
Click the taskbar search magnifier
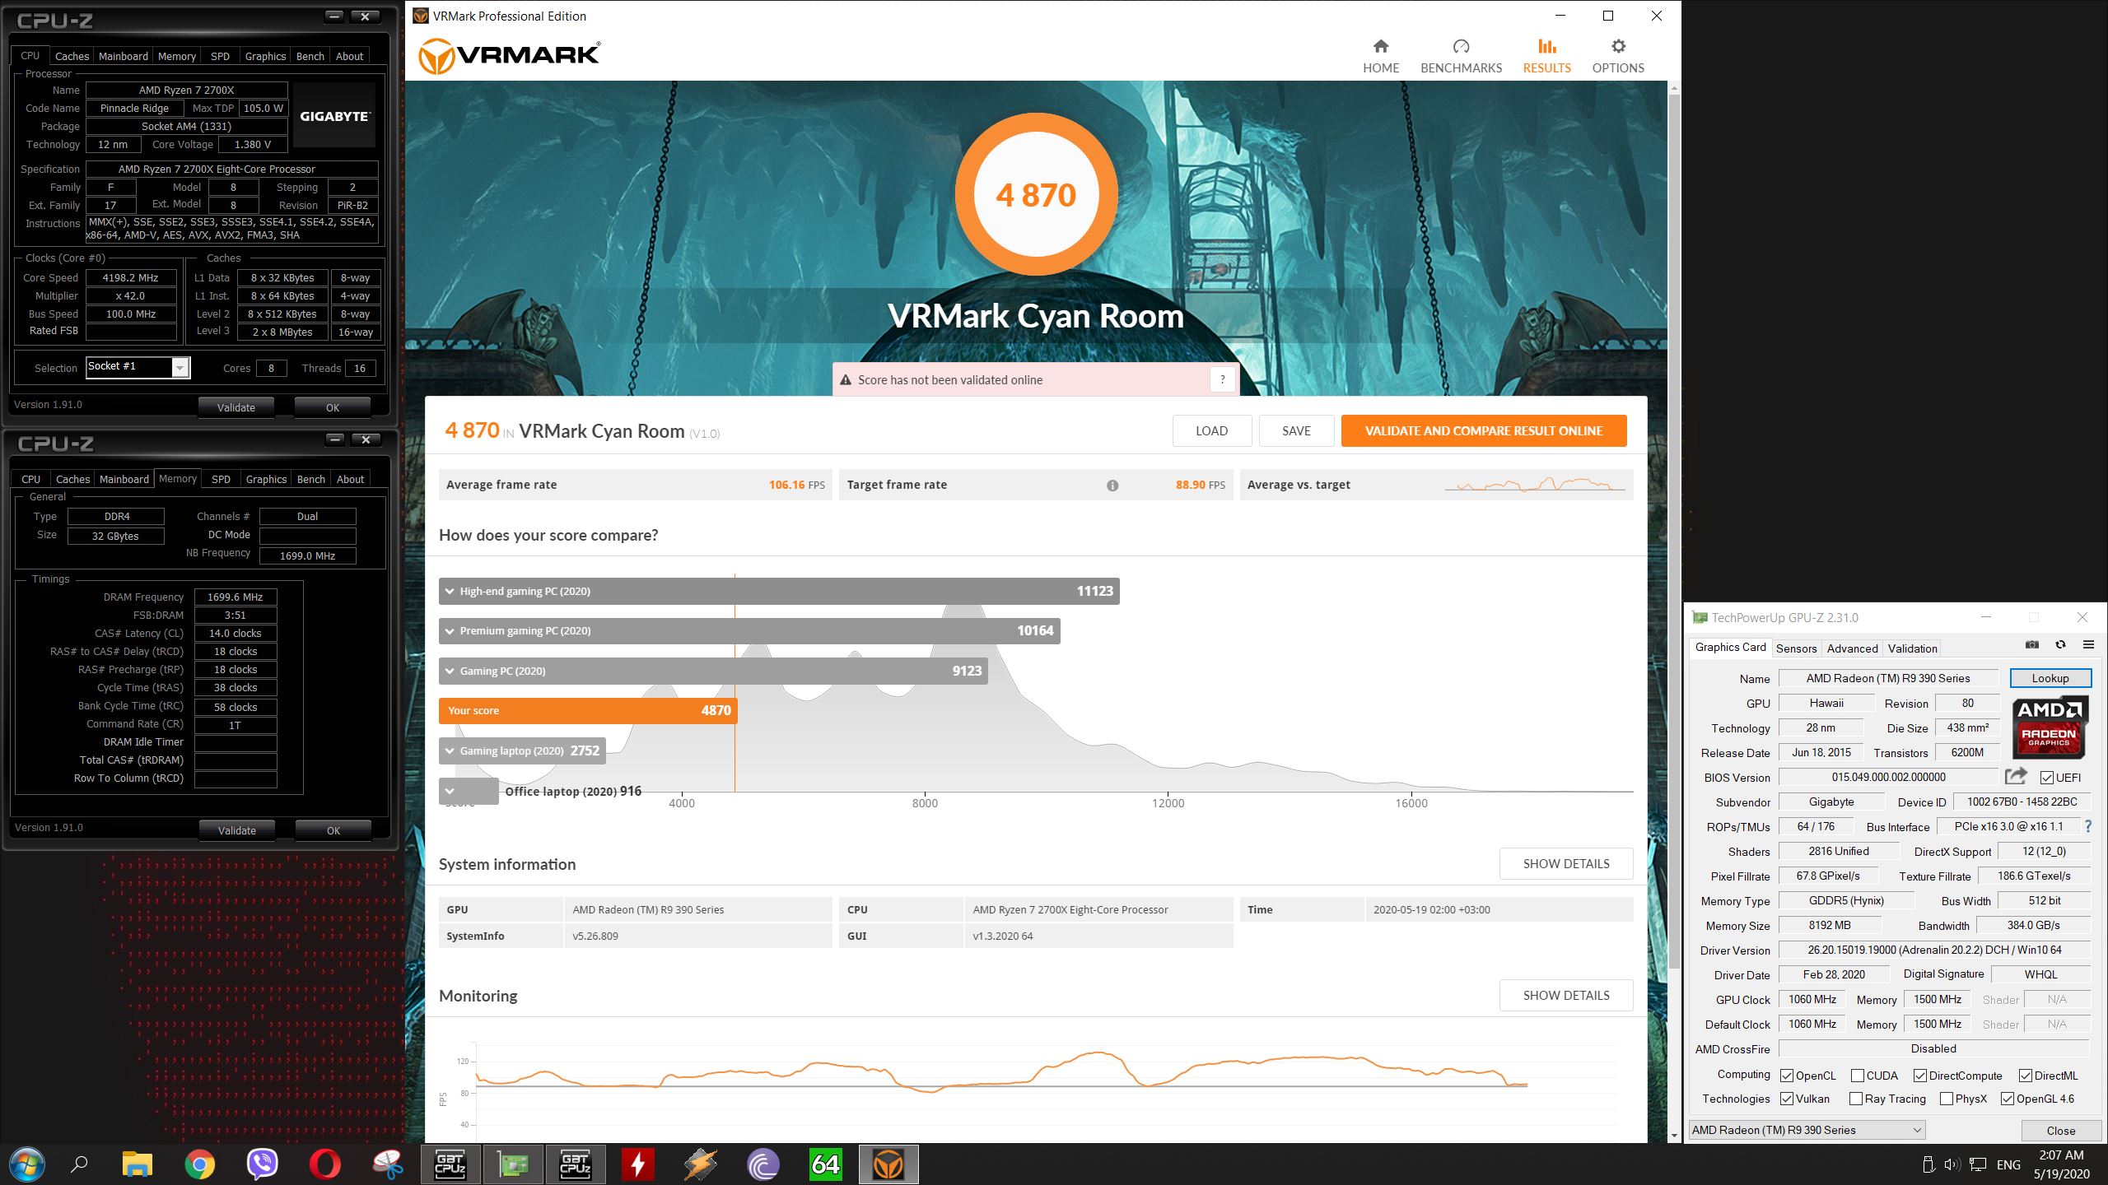(x=79, y=1164)
